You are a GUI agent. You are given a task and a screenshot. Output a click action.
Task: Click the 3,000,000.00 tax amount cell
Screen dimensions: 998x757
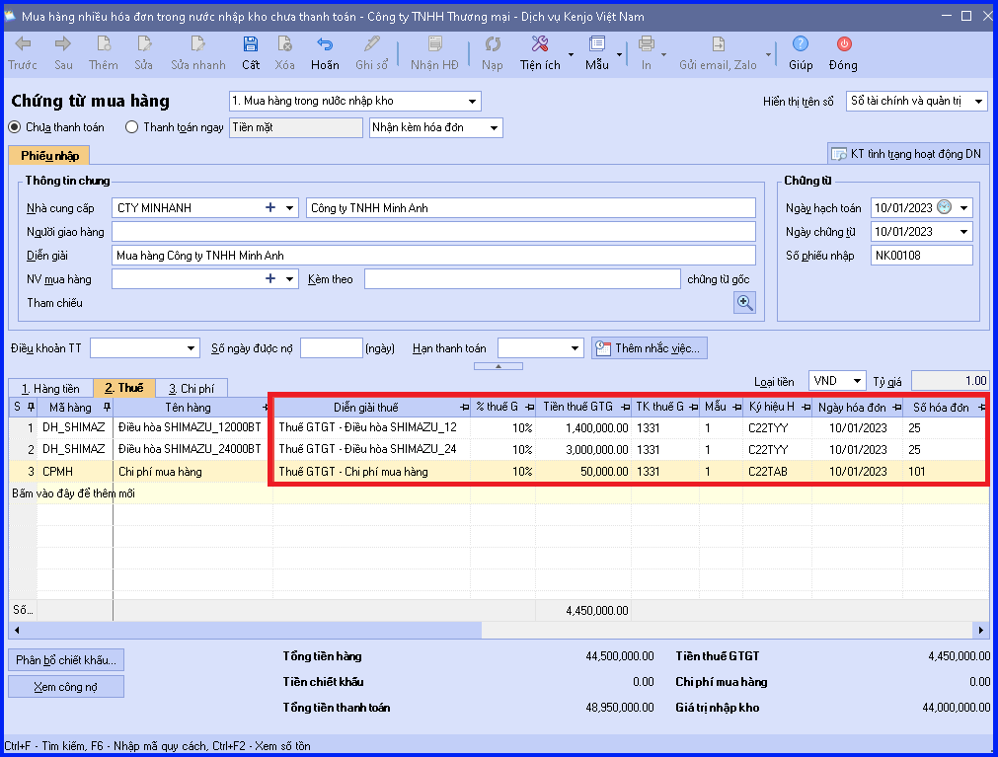point(583,450)
